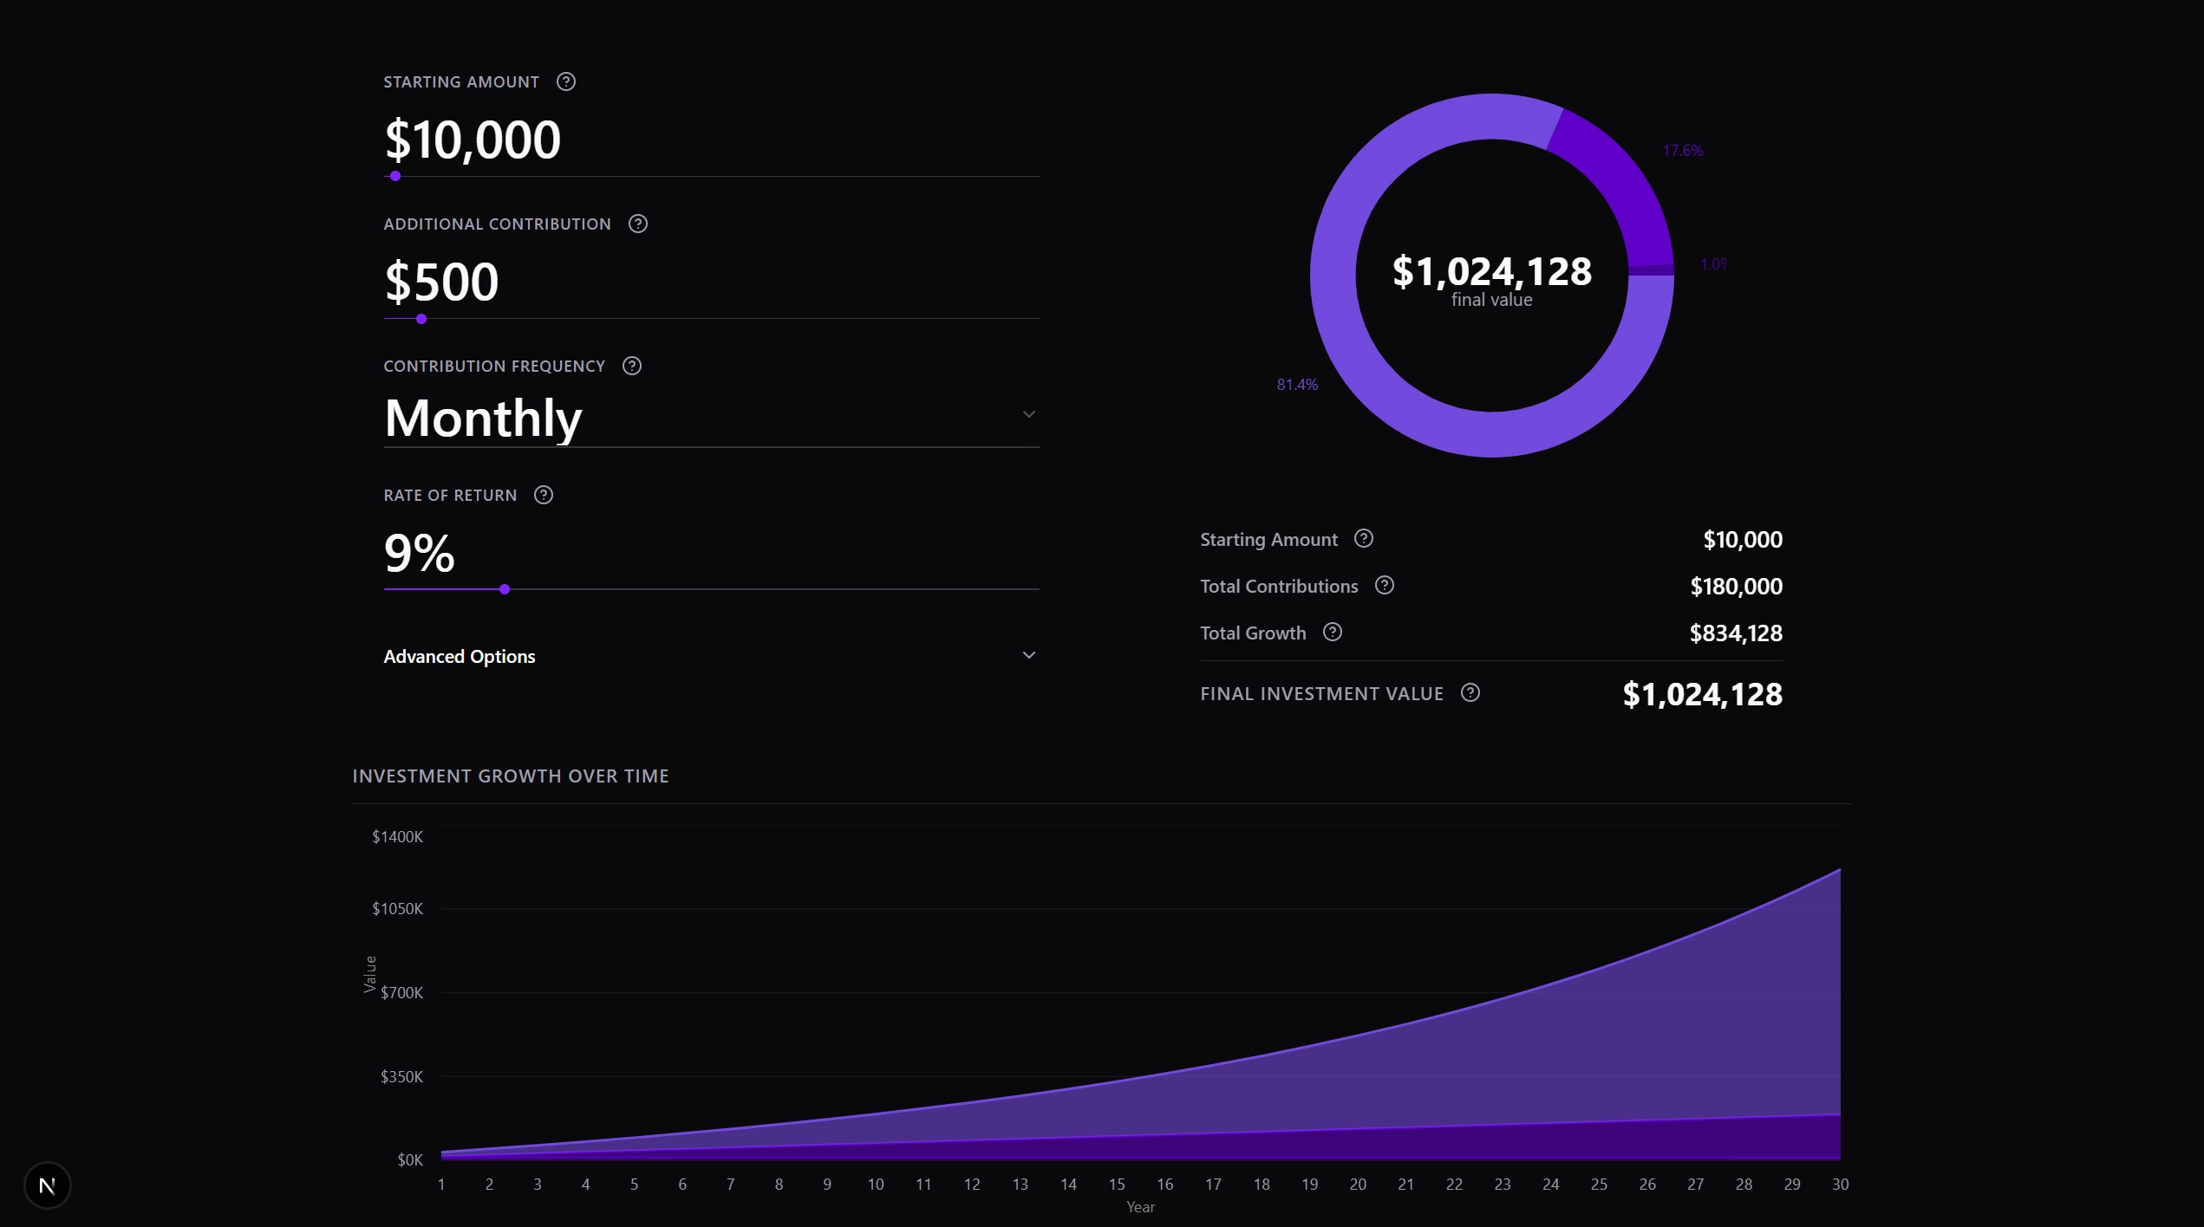This screenshot has height=1227, width=2204.
Task: Click help icon beside summary Starting Amount row
Action: tap(1364, 539)
